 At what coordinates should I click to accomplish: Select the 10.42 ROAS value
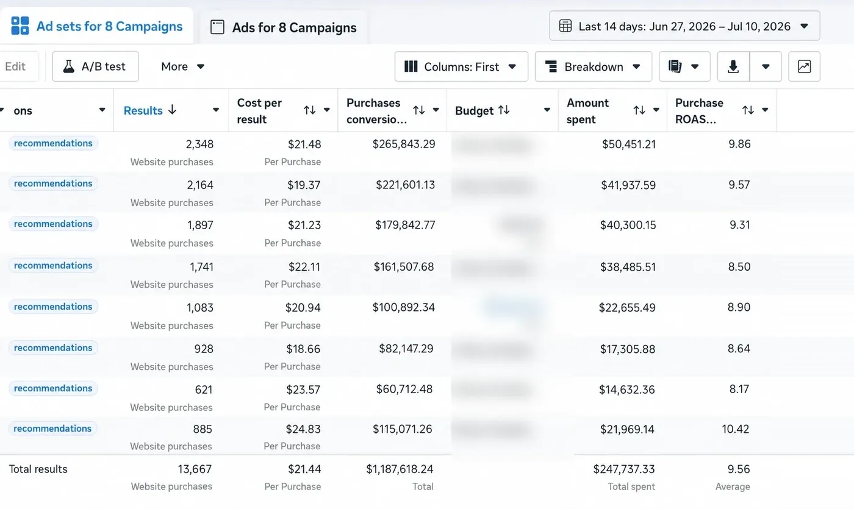pos(736,429)
